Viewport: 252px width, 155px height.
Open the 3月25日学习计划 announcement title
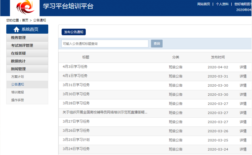(76, 140)
